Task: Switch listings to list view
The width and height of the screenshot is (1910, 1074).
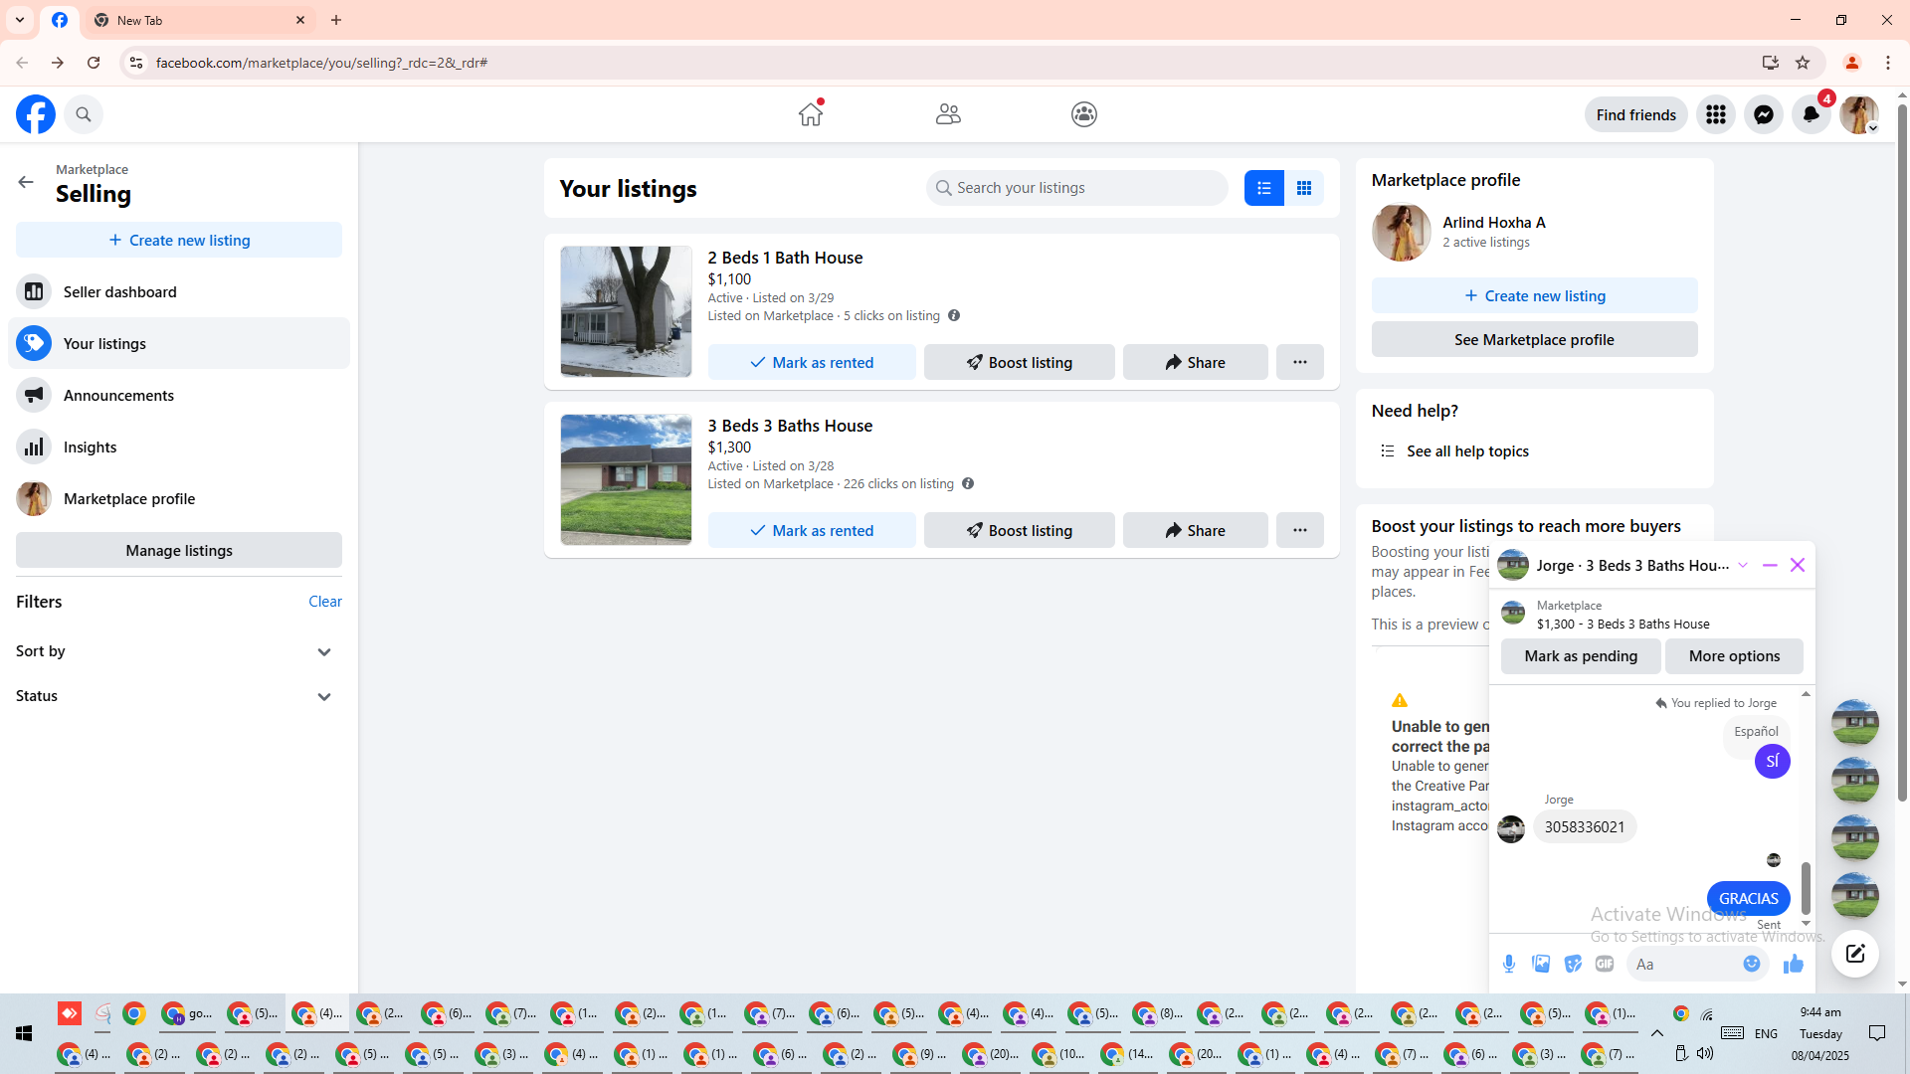Action: coord(1263,188)
